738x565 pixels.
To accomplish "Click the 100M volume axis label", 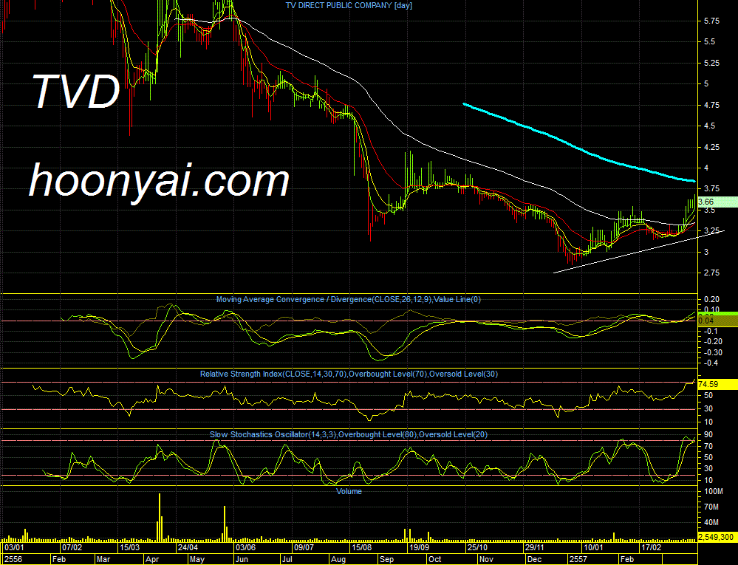I will (713, 492).
